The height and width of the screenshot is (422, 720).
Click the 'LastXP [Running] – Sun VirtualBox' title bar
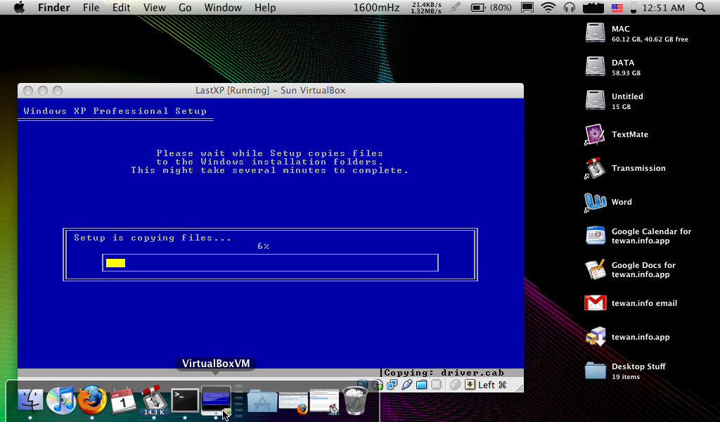[x=271, y=91]
